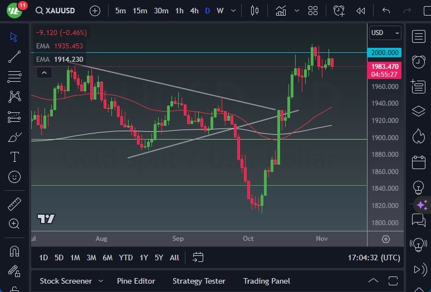The height and width of the screenshot is (292, 431).
Task: Switch to the Strategy Tester tab
Action: pos(199,281)
